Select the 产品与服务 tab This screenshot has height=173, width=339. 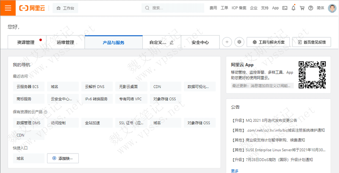click(114, 42)
